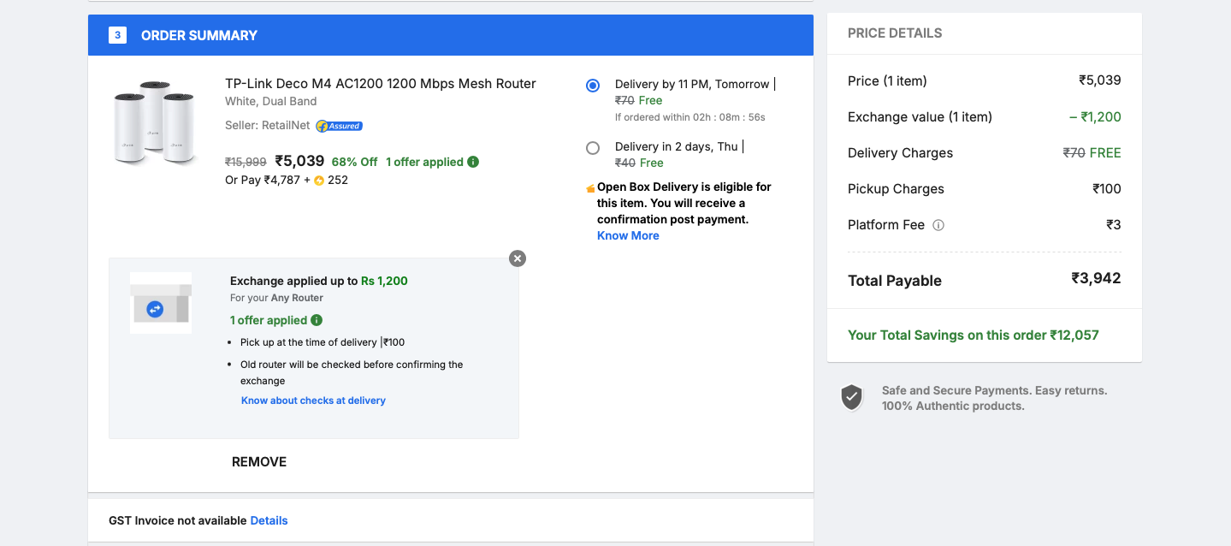Click the pointing hand Open Box icon
Image resolution: width=1231 pixels, height=546 pixels.
[590, 187]
